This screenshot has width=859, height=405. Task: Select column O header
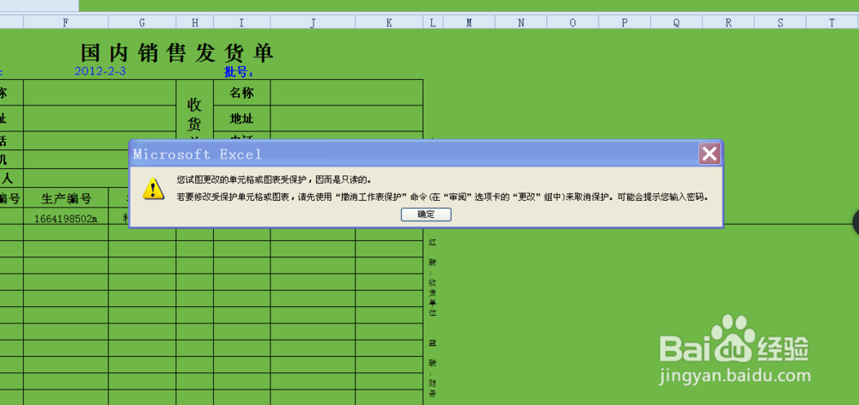pos(572,22)
